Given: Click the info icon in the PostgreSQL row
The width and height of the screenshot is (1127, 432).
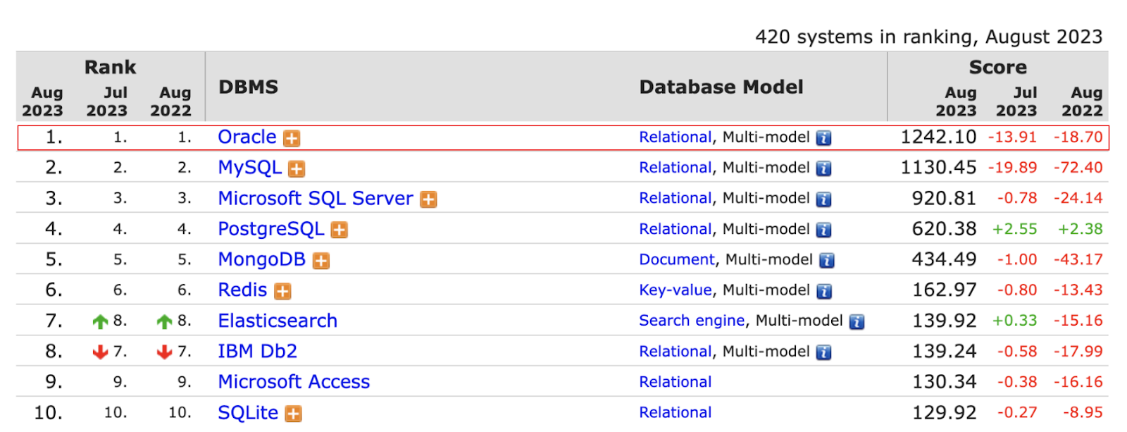Looking at the screenshot, I should pyautogui.click(x=823, y=230).
